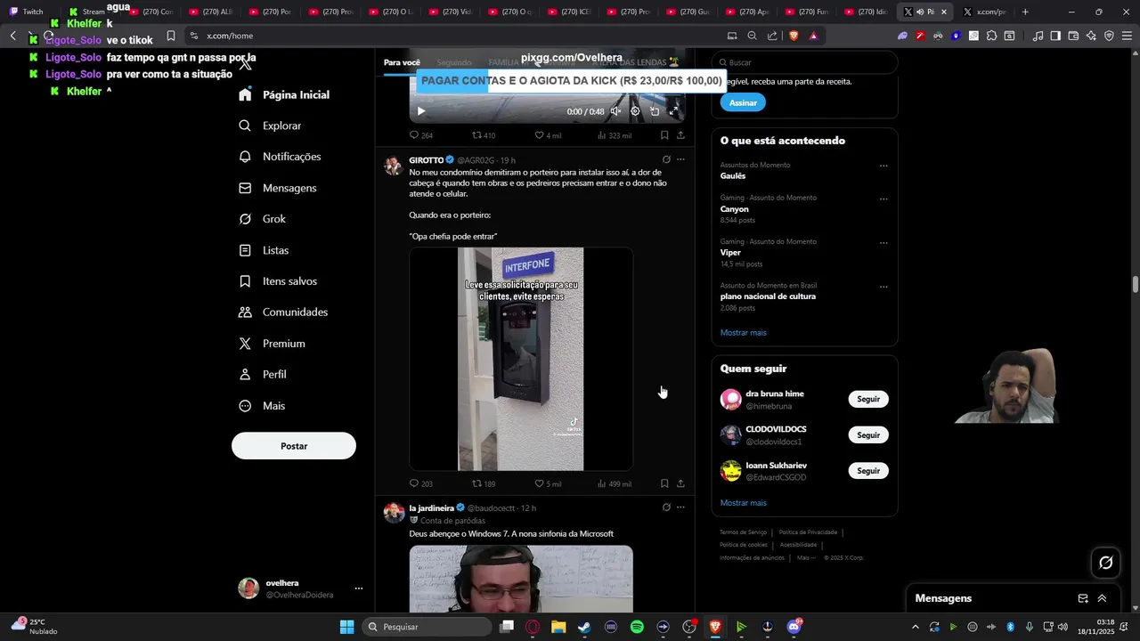Screen dimensions: 1140x641
Task: Click Grok icon on la jardineira post
Action: pyautogui.click(x=666, y=507)
